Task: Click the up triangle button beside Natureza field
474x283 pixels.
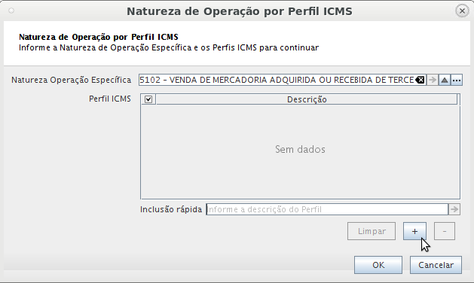Action: click(445, 80)
